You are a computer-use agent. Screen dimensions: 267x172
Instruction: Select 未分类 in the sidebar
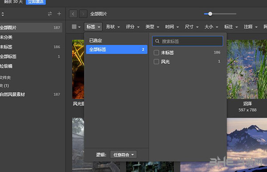tap(31, 37)
